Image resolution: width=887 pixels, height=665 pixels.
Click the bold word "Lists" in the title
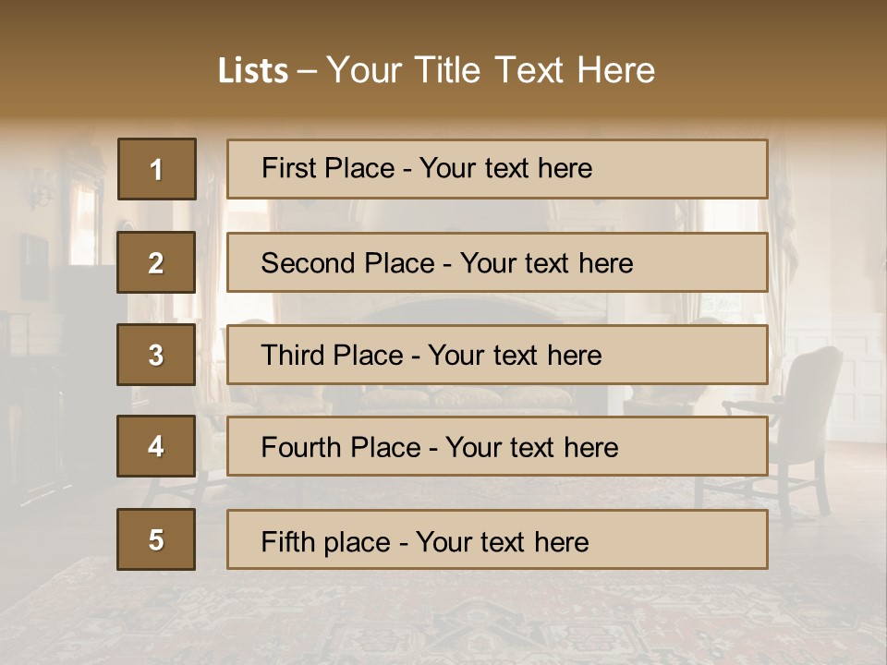pyautogui.click(x=252, y=70)
